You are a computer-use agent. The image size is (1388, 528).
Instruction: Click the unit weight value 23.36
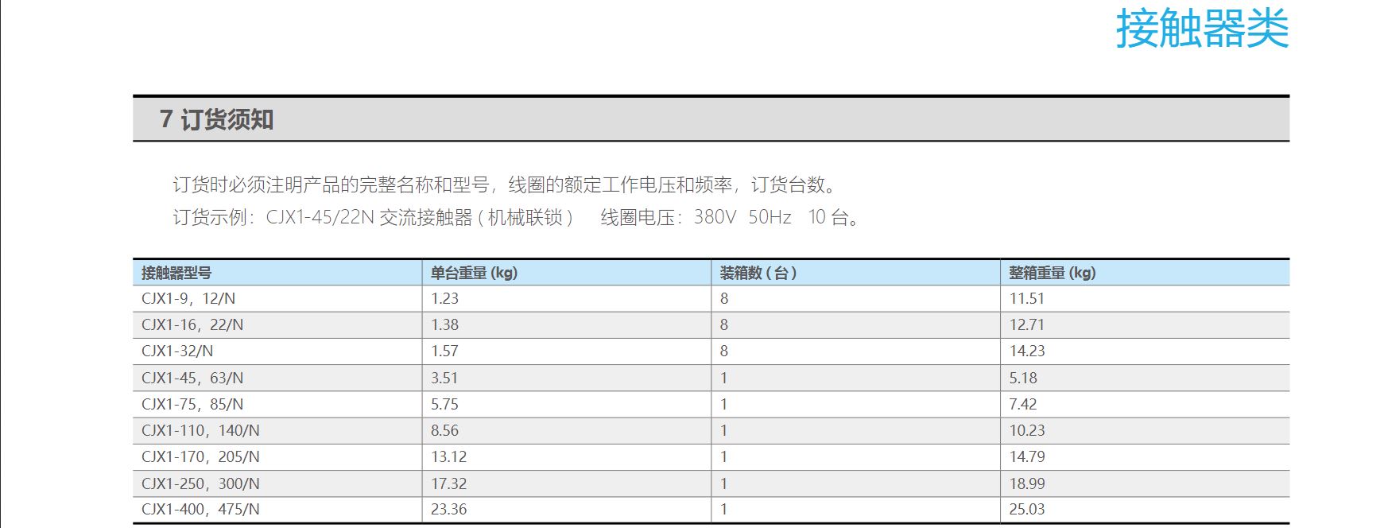(449, 510)
